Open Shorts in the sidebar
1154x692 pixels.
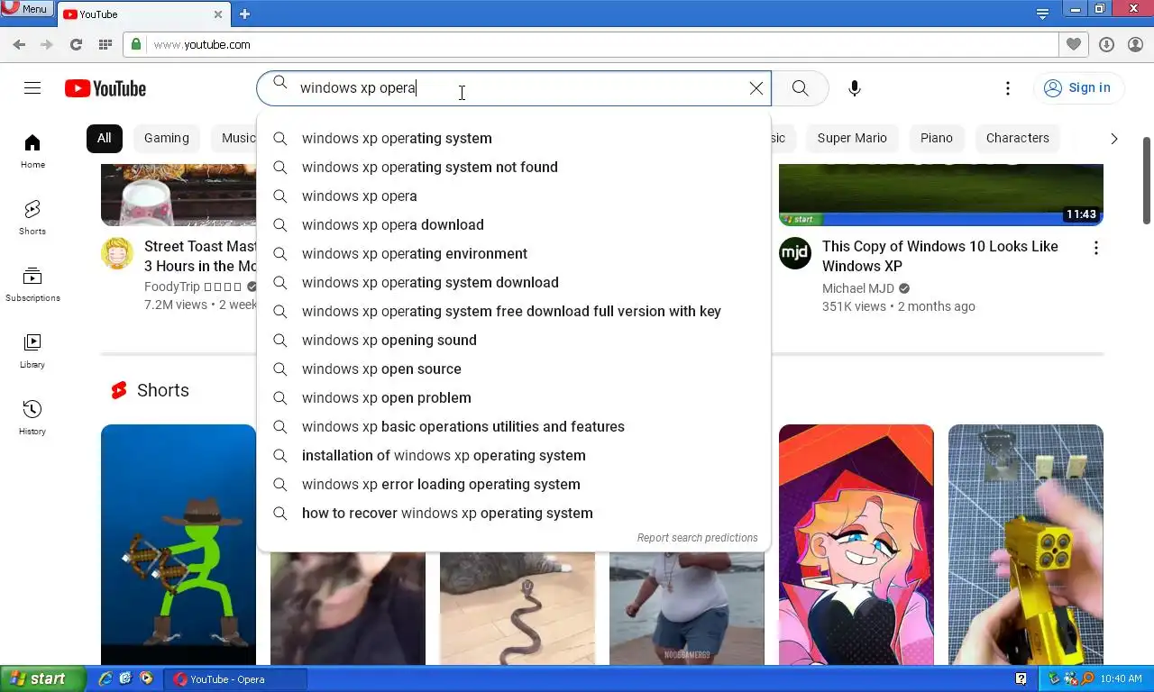(x=32, y=218)
